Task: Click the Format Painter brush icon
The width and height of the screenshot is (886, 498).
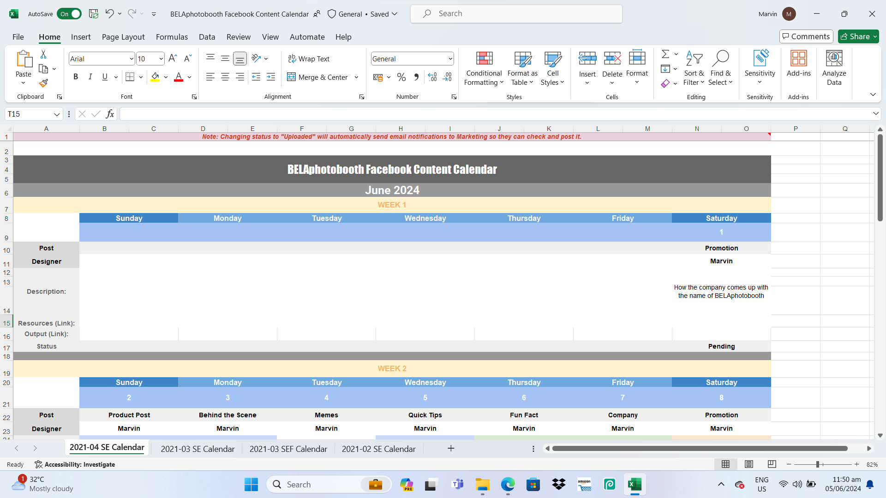Action: click(43, 83)
